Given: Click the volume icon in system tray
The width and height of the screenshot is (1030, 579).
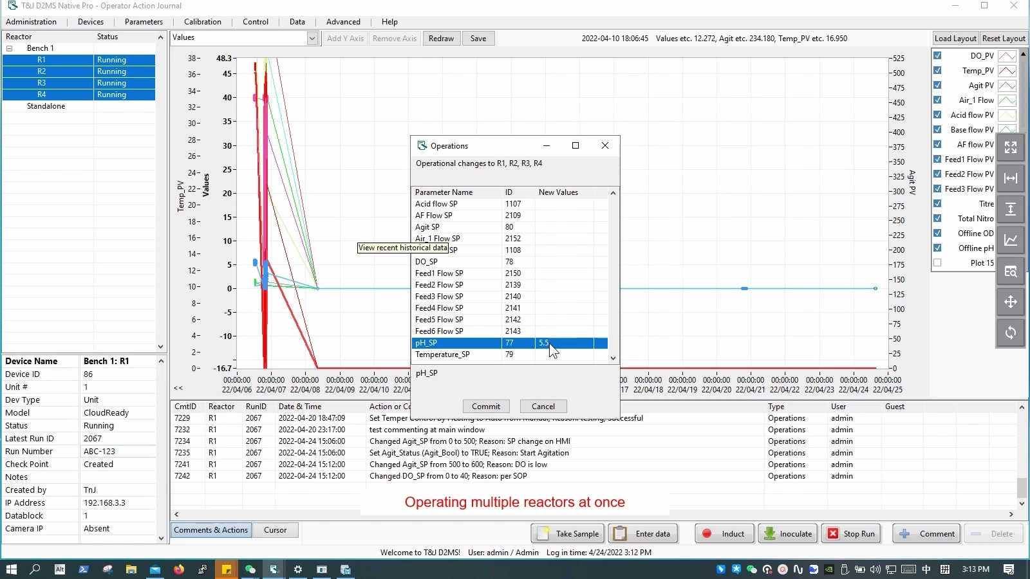Looking at the screenshot, I should tap(875, 569).
